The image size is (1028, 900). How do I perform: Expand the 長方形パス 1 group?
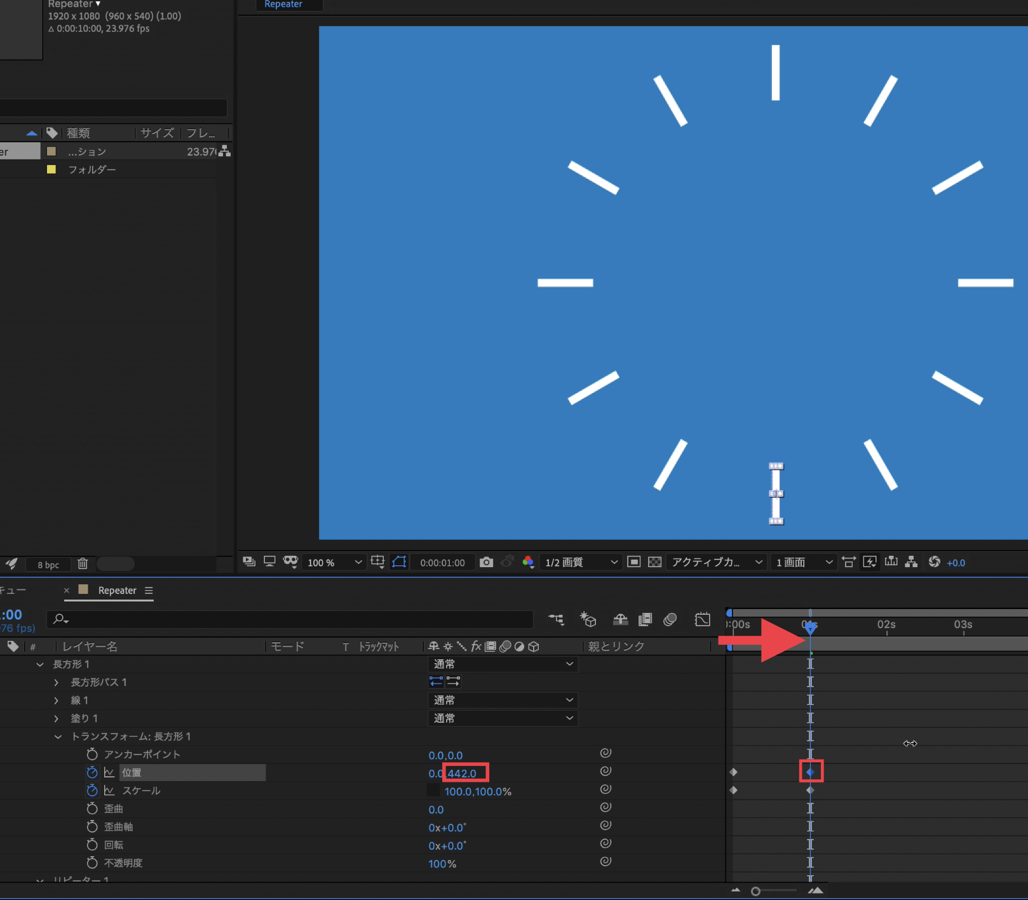[x=57, y=682]
